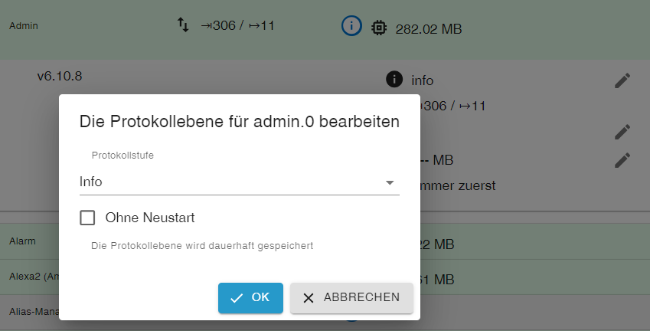Select the Alexa2 adapter row
The height and width of the screenshot is (331, 650).
coord(29,275)
